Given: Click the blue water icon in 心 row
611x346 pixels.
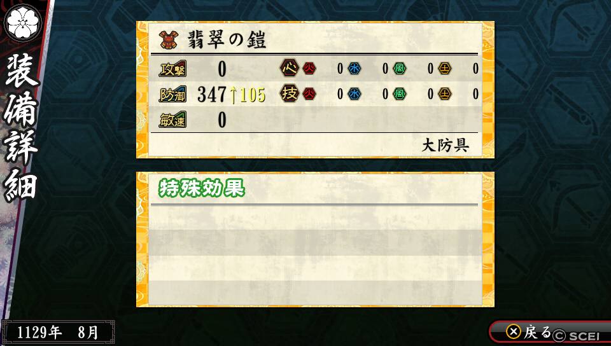Looking at the screenshot, I should pos(355,69).
